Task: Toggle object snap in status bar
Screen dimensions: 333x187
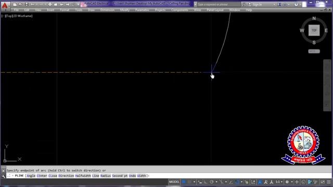Action: pyautogui.click(x=237, y=182)
